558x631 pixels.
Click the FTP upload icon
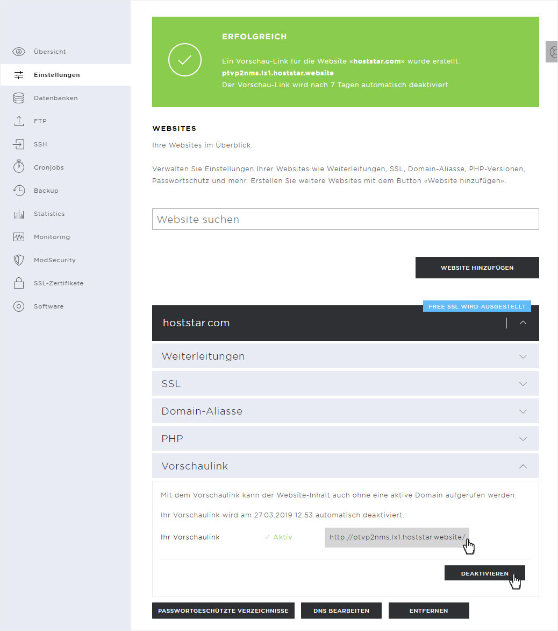pyautogui.click(x=19, y=121)
